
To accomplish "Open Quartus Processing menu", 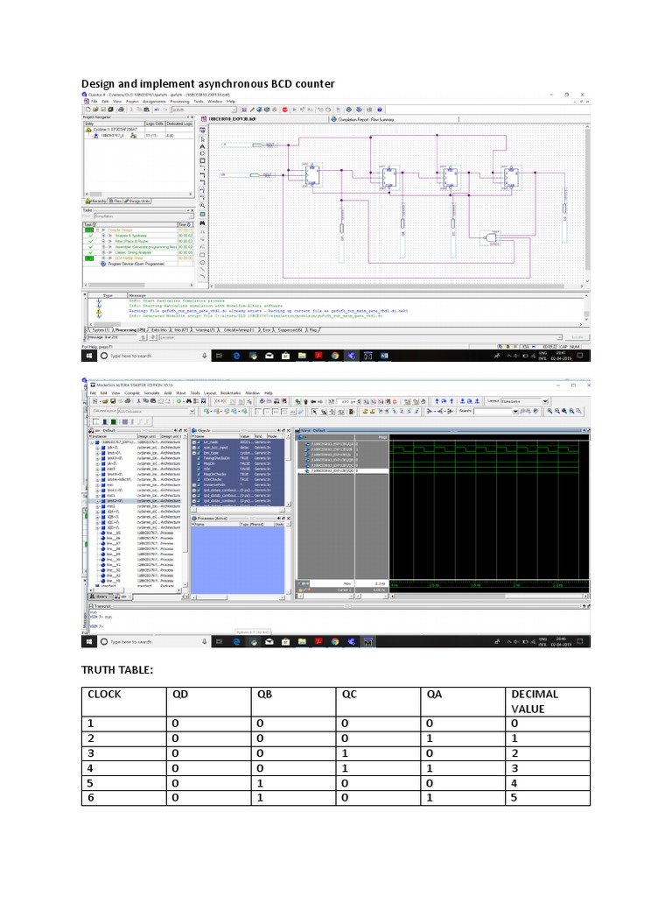I will pos(179,102).
